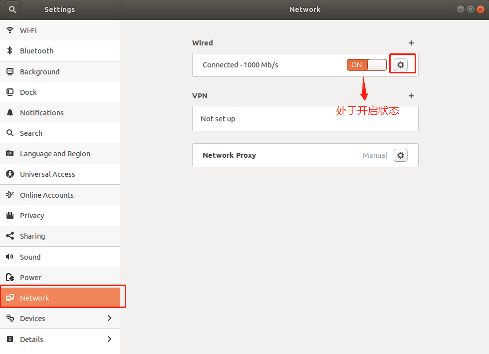Go to Online Accounts panel
Image resolution: width=489 pixels, height=354 pixels.
(x=60, y=195)
